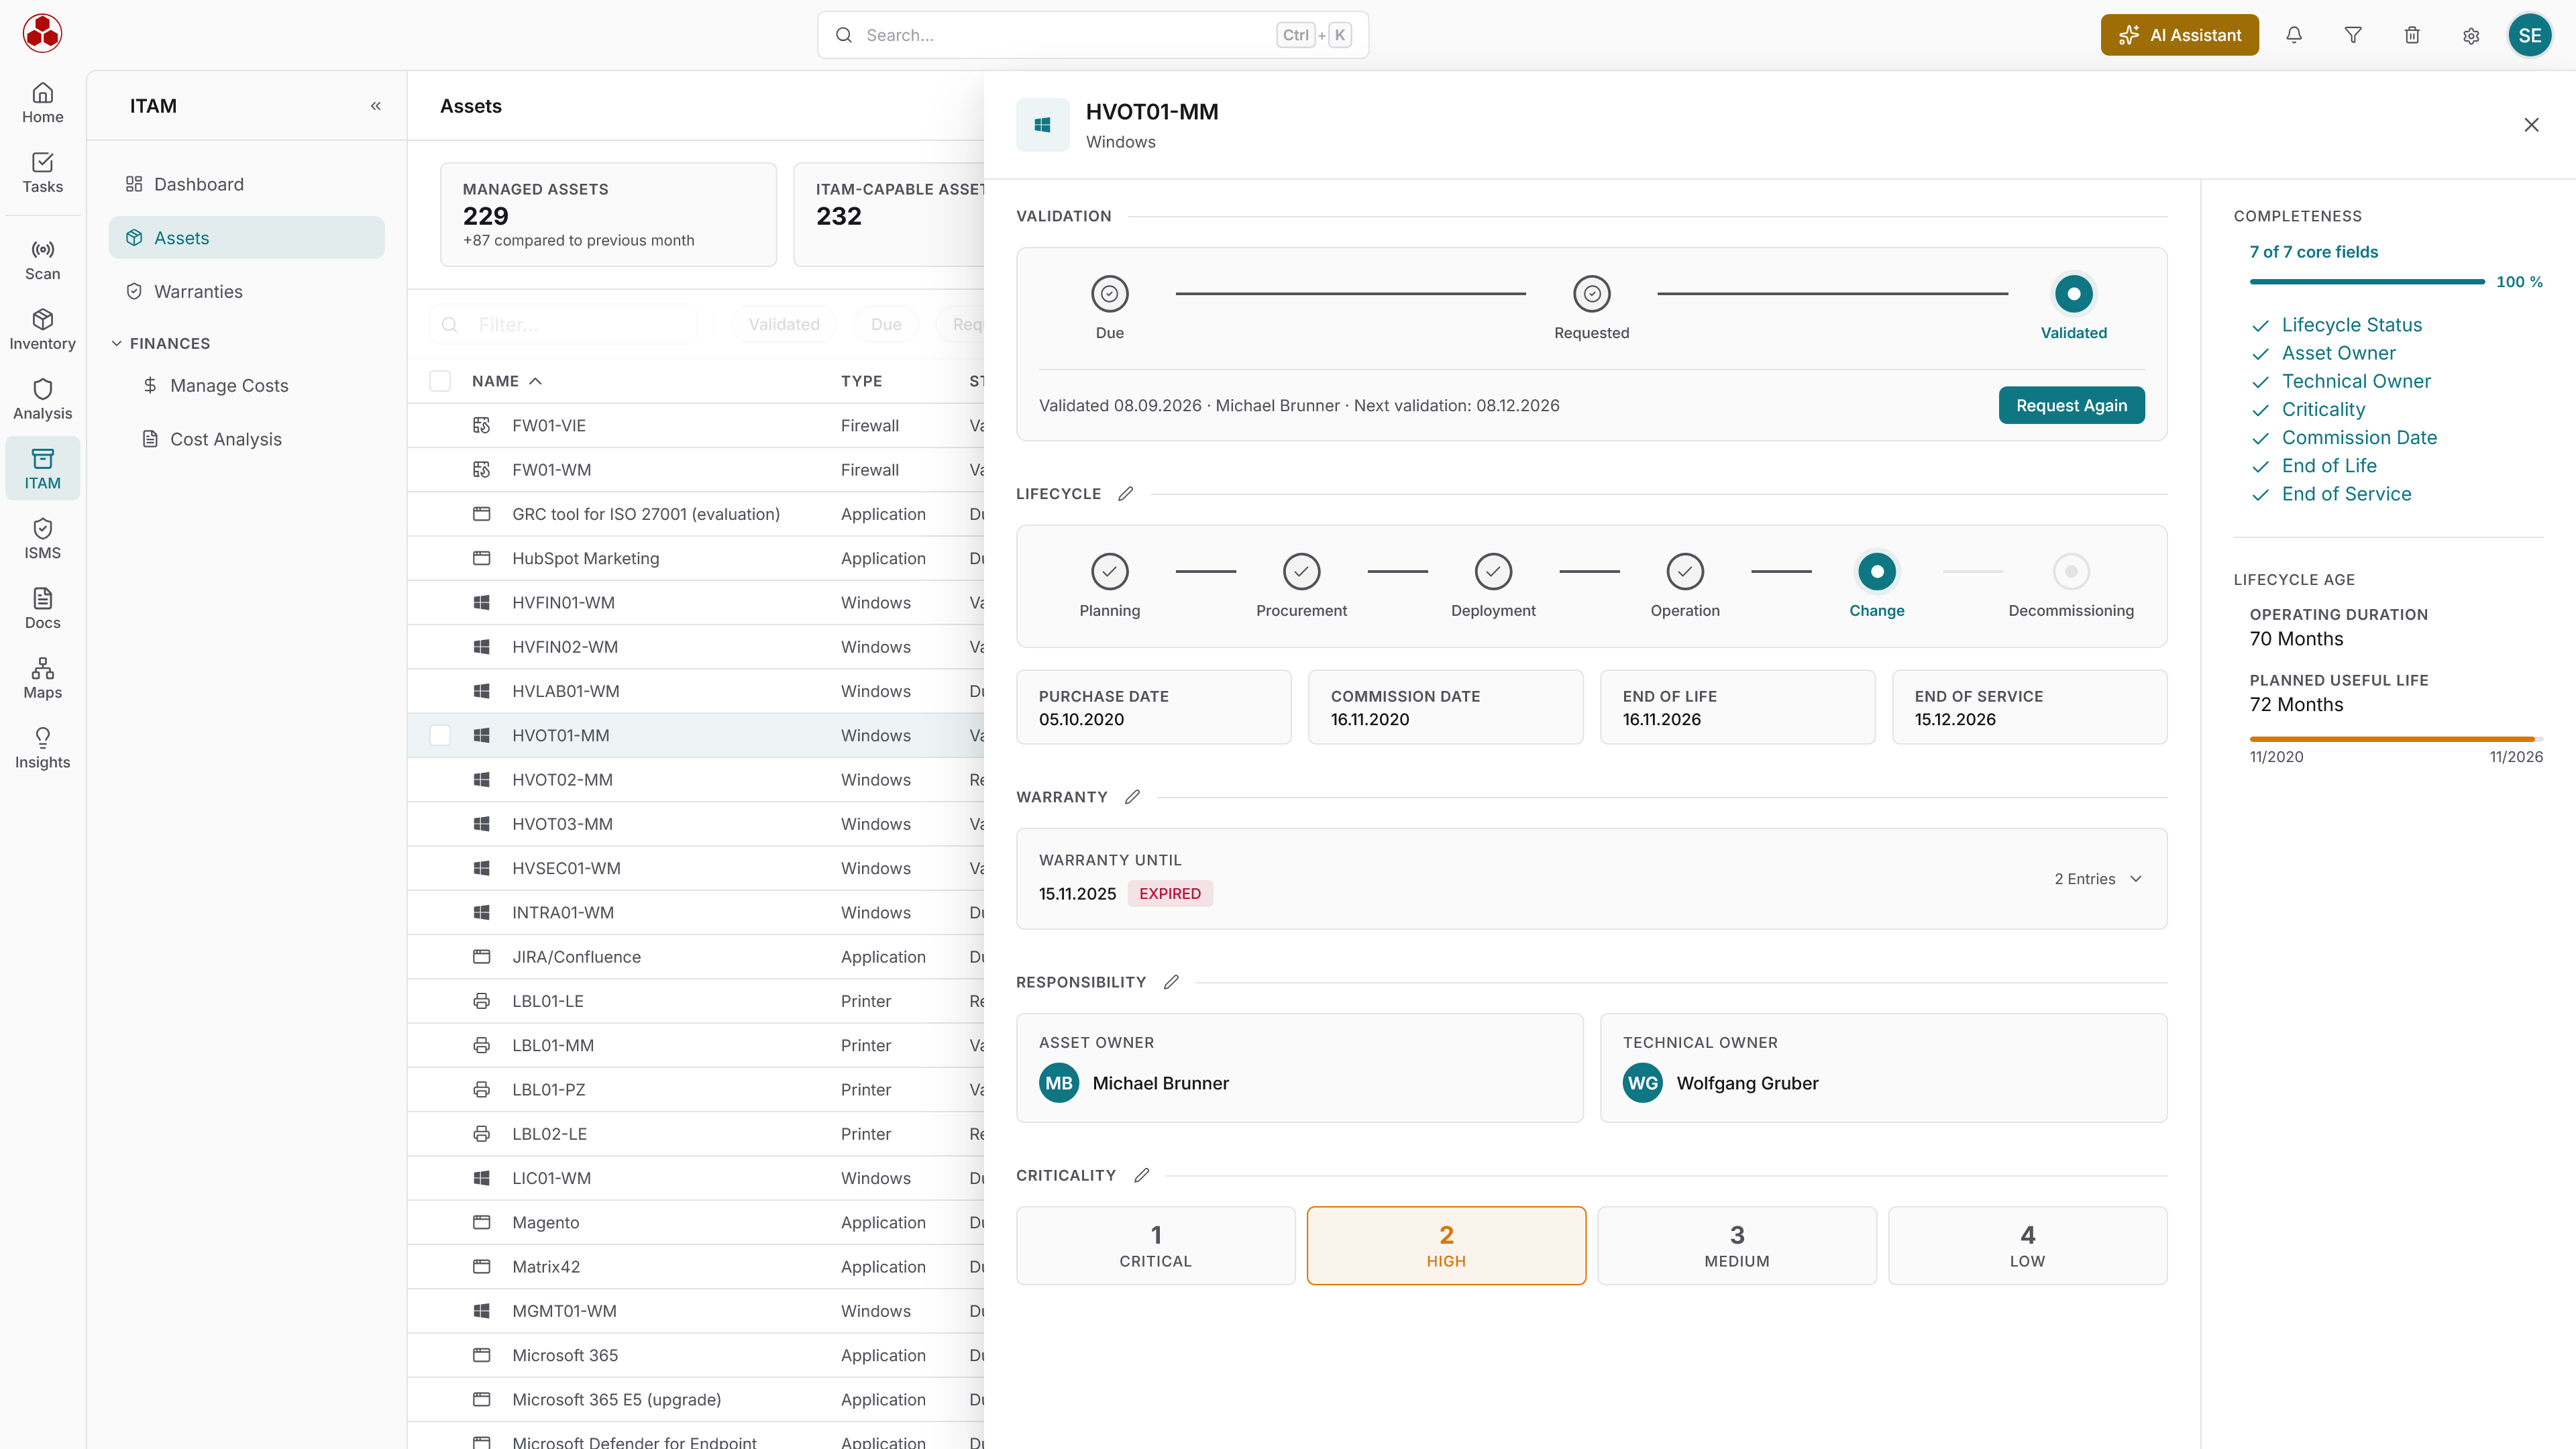
Task: Open the SE user avatar menu
Action: [2529, 35]
